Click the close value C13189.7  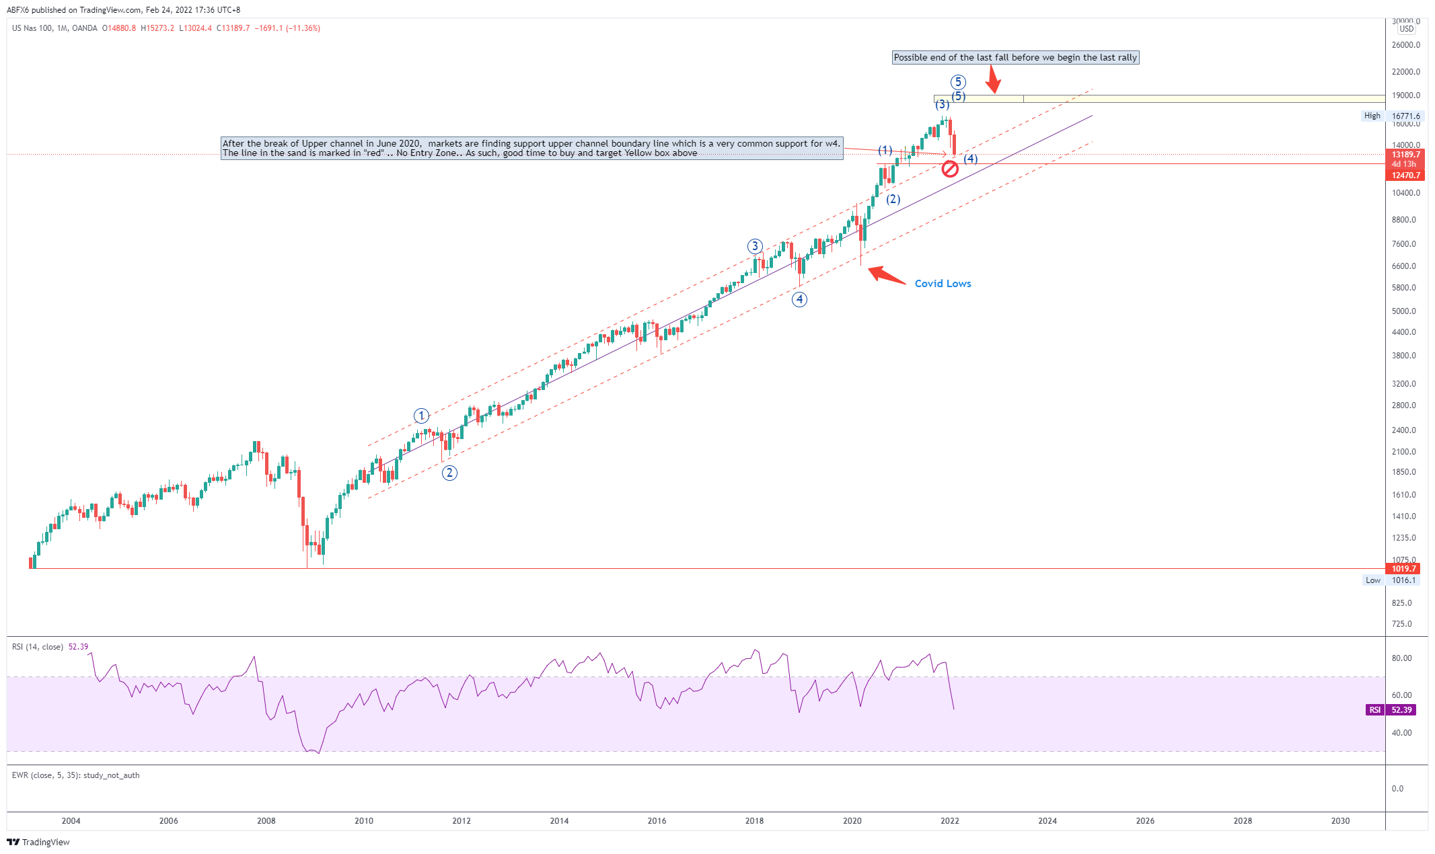233,28
